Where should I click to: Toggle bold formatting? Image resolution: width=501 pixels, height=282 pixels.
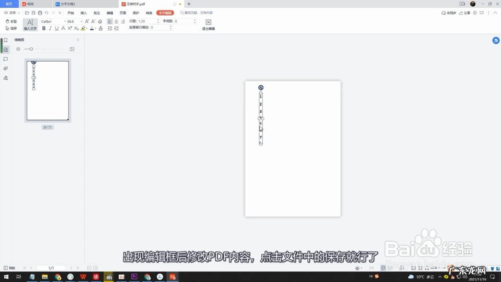click(44, 28)
